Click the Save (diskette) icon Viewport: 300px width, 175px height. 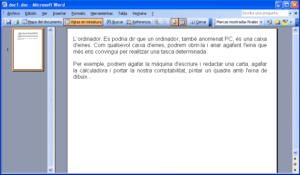tap(9, 22)
